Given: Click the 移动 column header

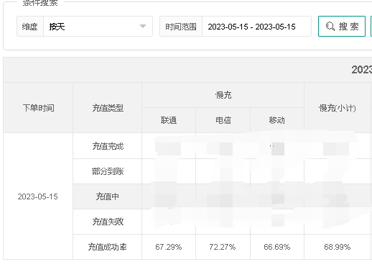Looking at the screenshot, I should (277, 120).
